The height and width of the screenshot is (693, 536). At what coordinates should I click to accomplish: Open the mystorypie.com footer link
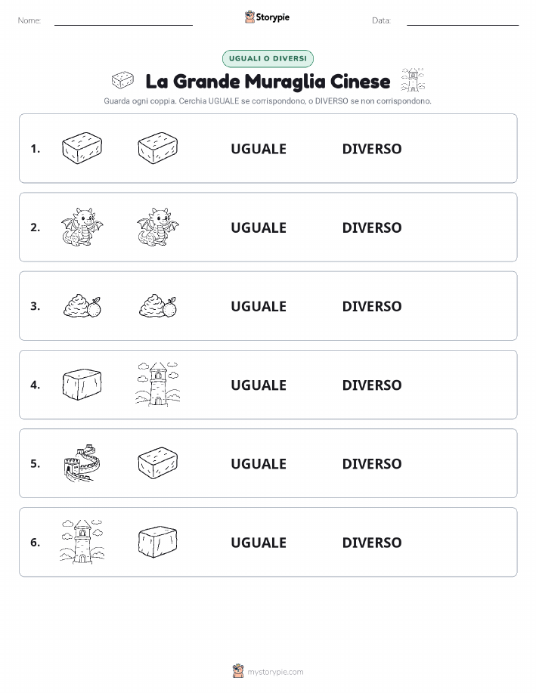[275, 672]
